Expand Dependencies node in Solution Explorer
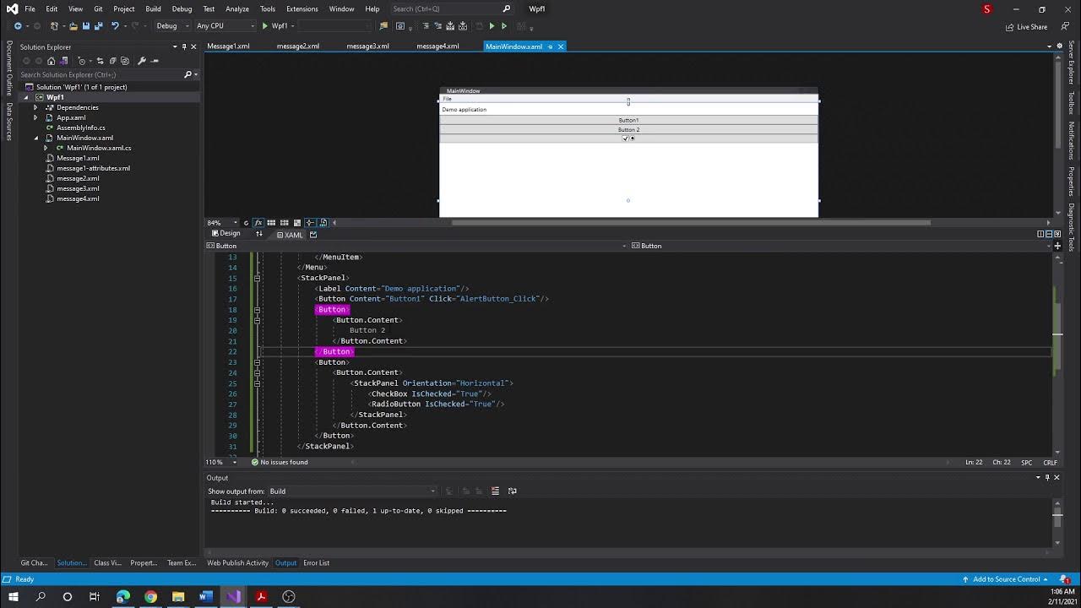This screenshot has height=608, width=1081. tap(35, 107)
